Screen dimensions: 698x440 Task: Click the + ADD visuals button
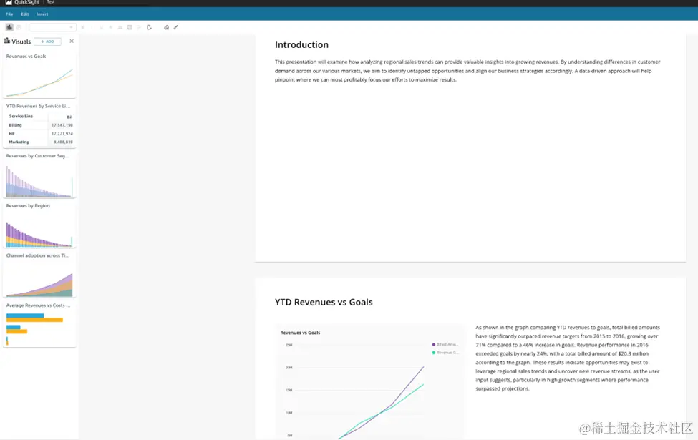click(x=48, y=41)
